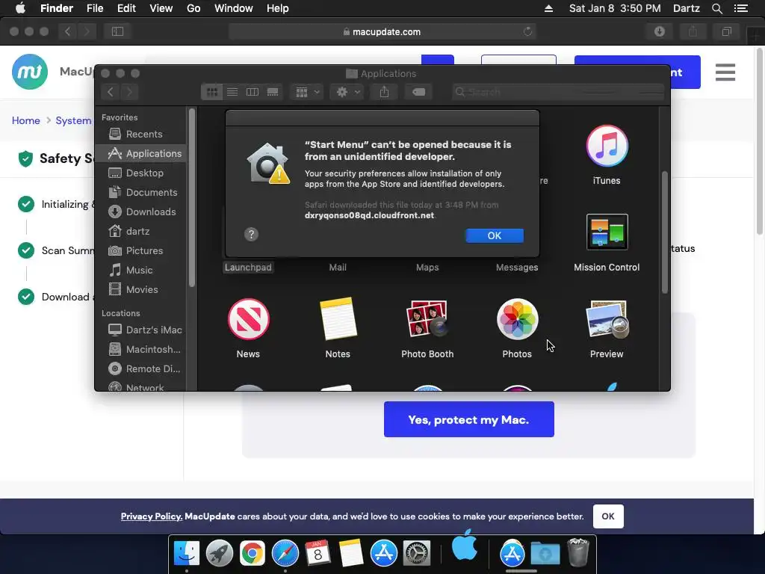The image size is (765, 574).
Task: Accept cookies with OK in banner
Action: click(x=608, y=516)
